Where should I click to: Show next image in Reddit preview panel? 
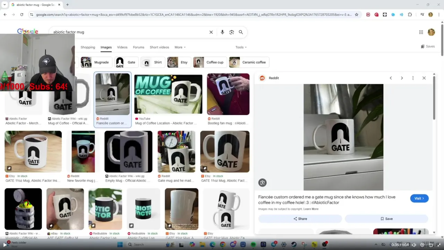tap(402, 78)
